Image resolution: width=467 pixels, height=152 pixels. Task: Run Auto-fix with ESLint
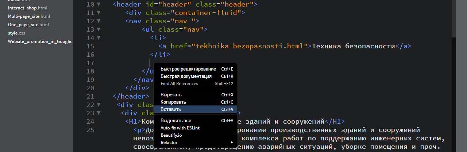point(180,128)
